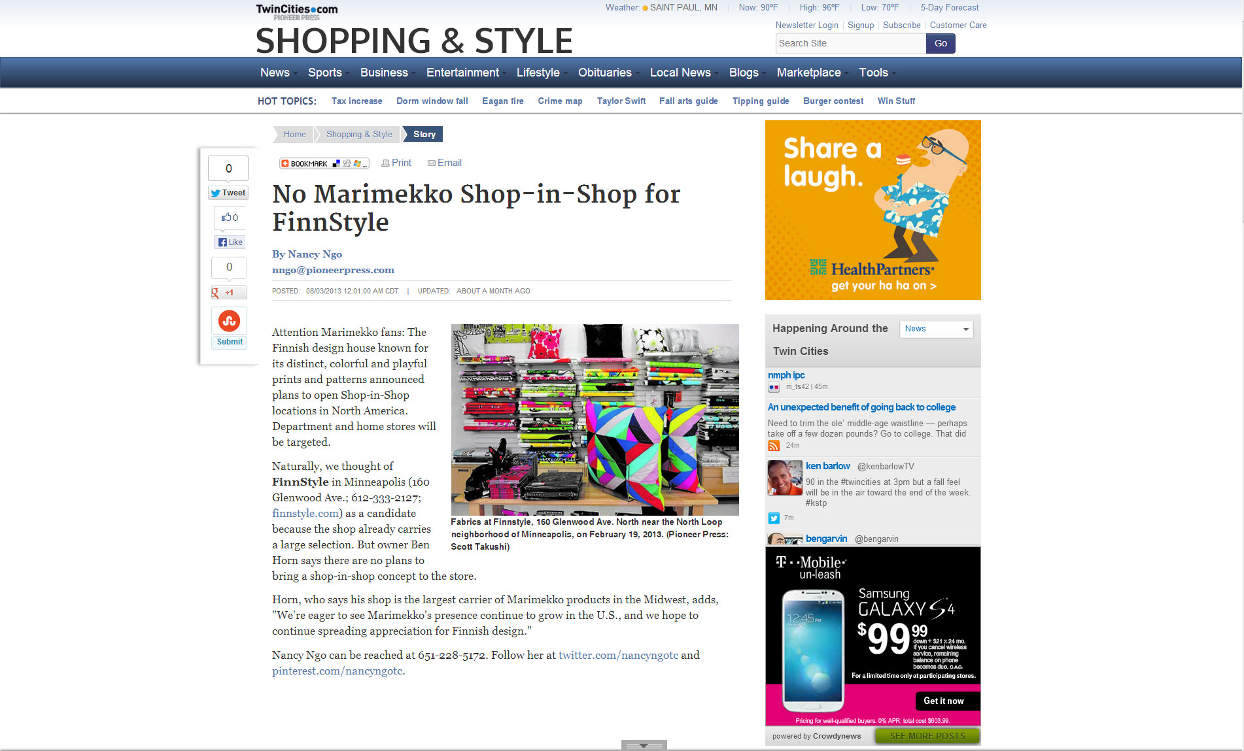Screen dimensions: 1244x751
Task: Select the Shopping & Style breadcrumb tab
Action: pos(359,134)
